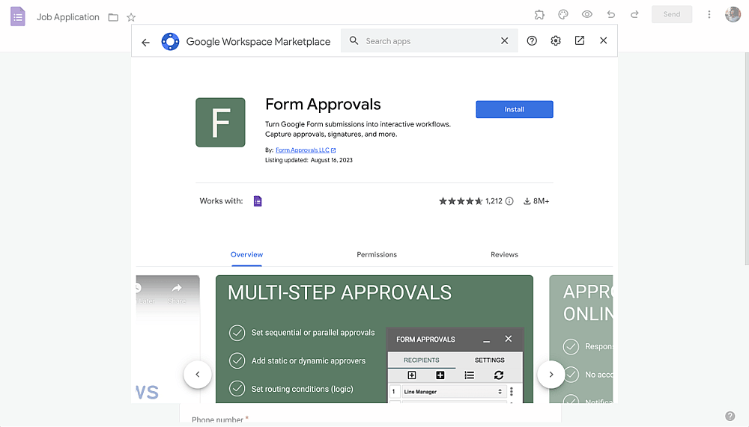Viewport: 749px width, 427px height.
Task: Install Form Approvals
Action: 515,109
